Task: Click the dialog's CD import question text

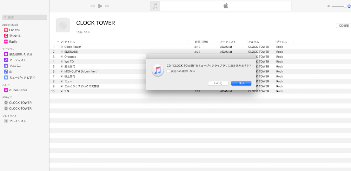Action: (x=208, y=66)
